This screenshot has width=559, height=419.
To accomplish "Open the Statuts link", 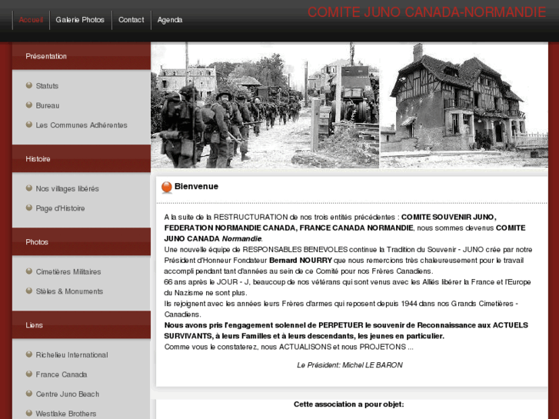I will click(x=47, y=86).
